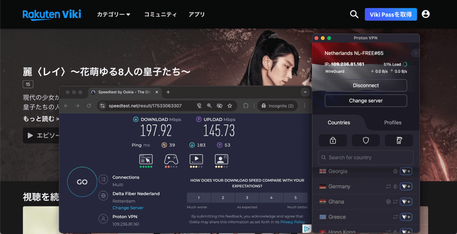Bookmark this page with star icon
Screen dimensions: 457x234
pos(230,106)
